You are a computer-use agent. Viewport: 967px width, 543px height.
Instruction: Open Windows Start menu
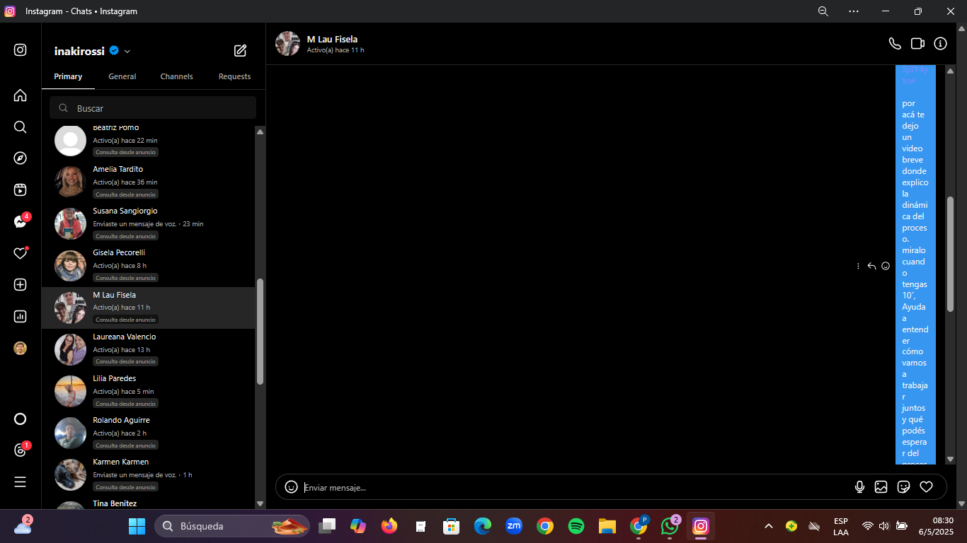coord(137,526)
